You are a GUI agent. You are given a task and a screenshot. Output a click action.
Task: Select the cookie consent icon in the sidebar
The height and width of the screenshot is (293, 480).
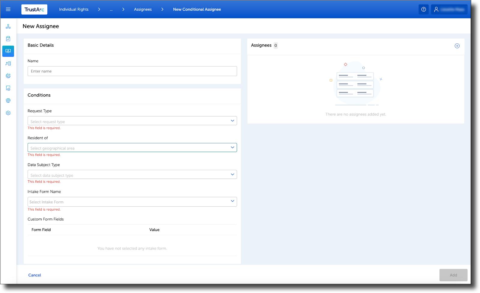[x=8, y=76]
